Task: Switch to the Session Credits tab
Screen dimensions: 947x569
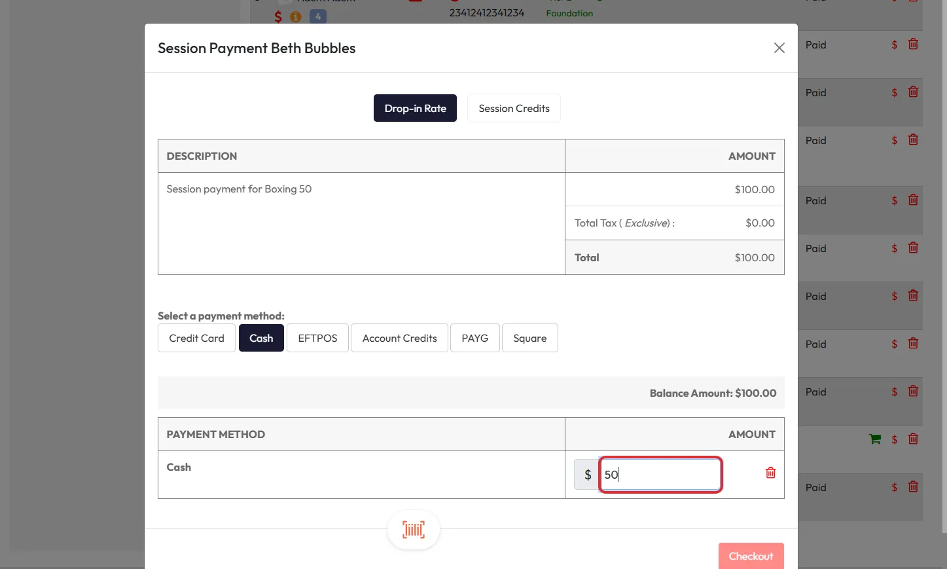Action: [x=514, y=109]
